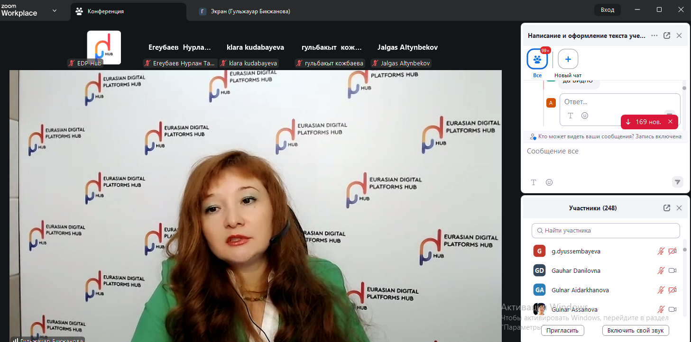Open the New chat plus icon
The width and height of the screenshot is (691, 342).
[568, 59]
